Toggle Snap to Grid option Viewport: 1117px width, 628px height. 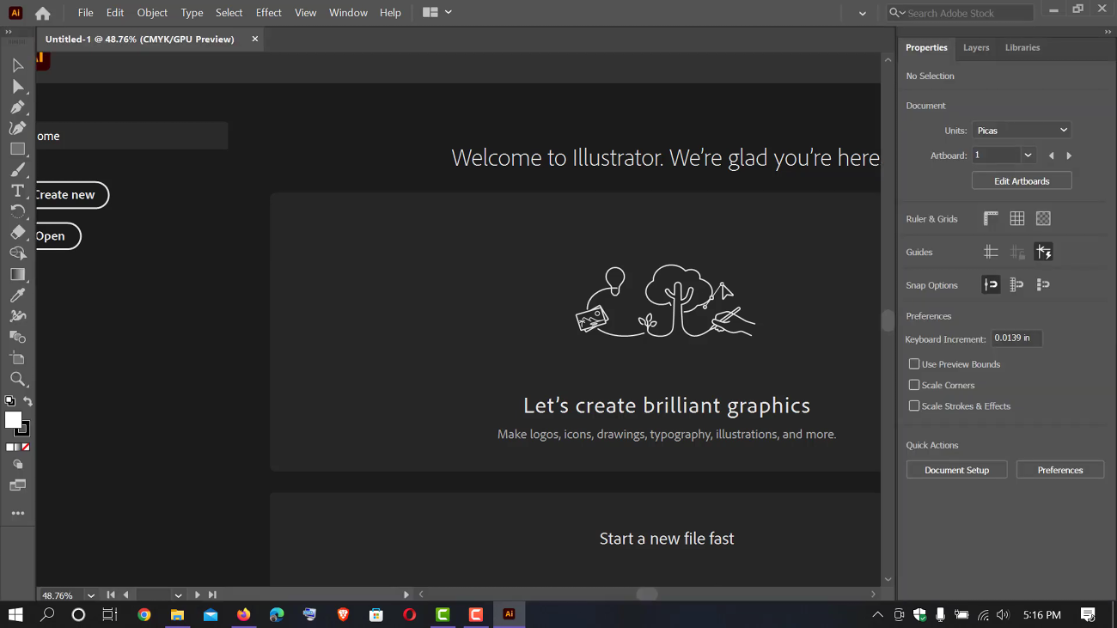pos(1017,285)
